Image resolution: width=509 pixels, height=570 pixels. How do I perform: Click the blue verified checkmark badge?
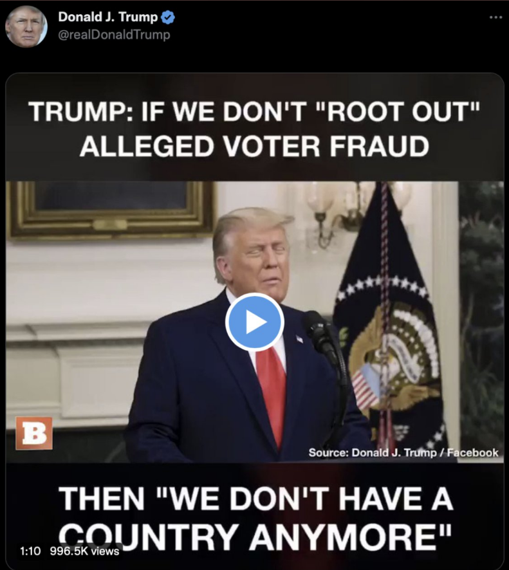coord(167,17)
